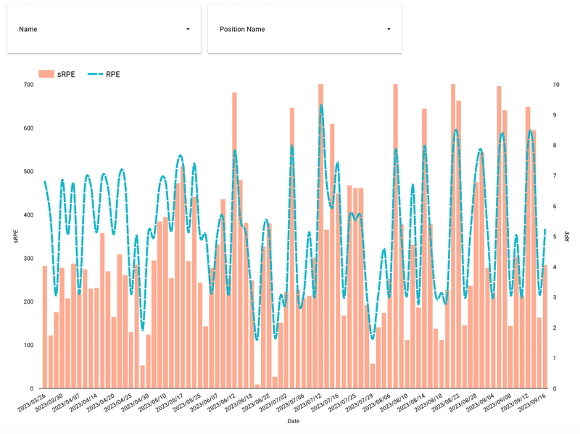Viewport: 580px width, 434px height.
Task: Click the Date axis title
Action: coord(294,421)
